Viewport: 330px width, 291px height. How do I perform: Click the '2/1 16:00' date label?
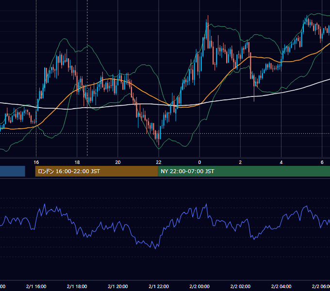[x=36, y=286]
